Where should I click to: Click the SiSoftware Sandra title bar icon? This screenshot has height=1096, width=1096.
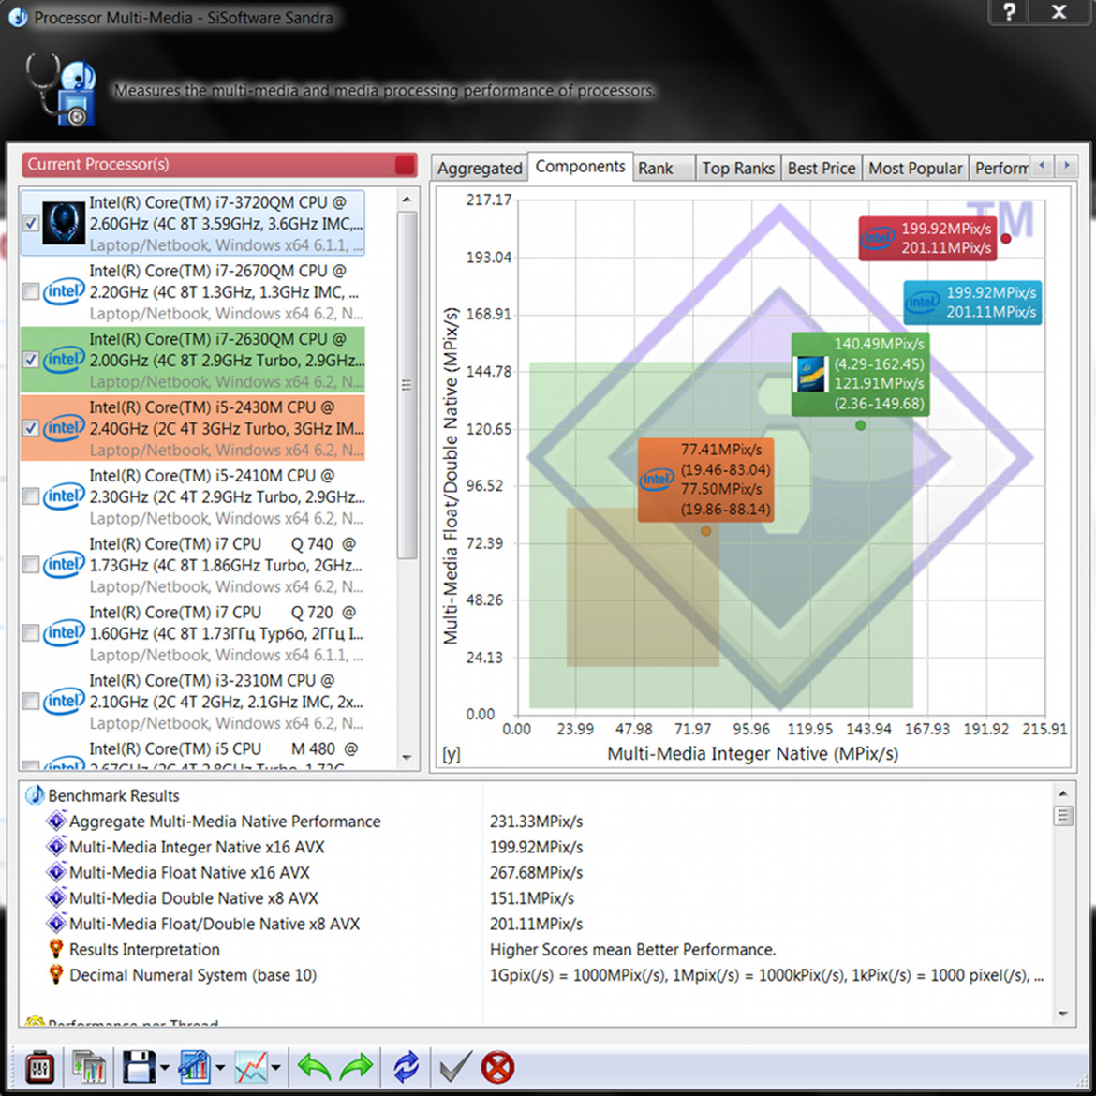pos(18,17)
